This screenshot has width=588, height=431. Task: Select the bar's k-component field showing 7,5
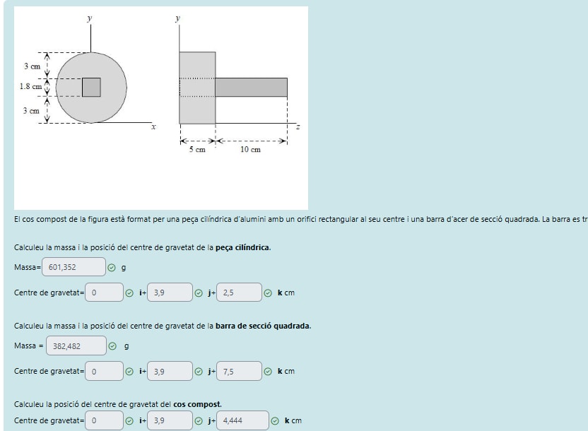[x=239, y=371]
